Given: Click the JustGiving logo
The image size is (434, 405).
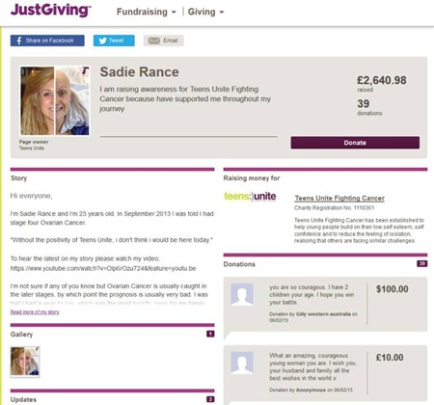Looking at the screenshot, I should 50,10.
